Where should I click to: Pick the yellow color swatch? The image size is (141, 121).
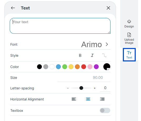click(71, 67)
